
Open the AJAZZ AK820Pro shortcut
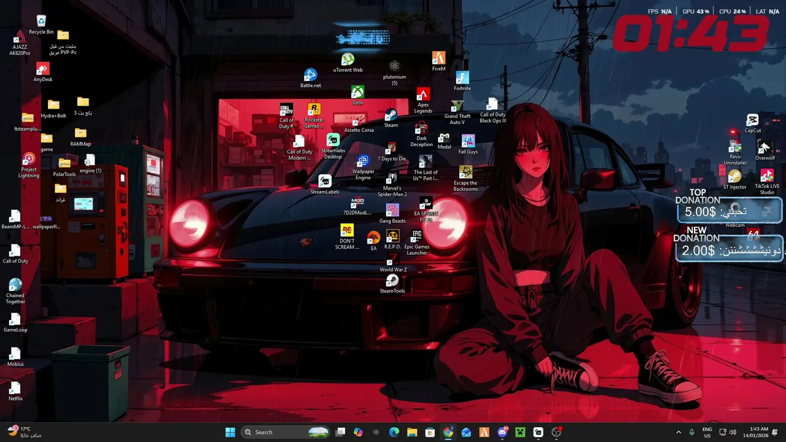pos(20,44)
